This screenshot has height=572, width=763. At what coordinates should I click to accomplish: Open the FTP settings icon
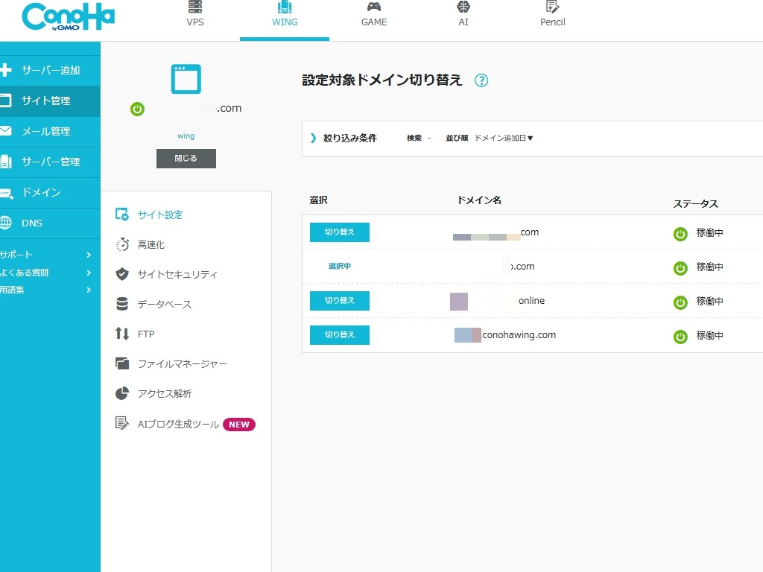click(121, 334)
